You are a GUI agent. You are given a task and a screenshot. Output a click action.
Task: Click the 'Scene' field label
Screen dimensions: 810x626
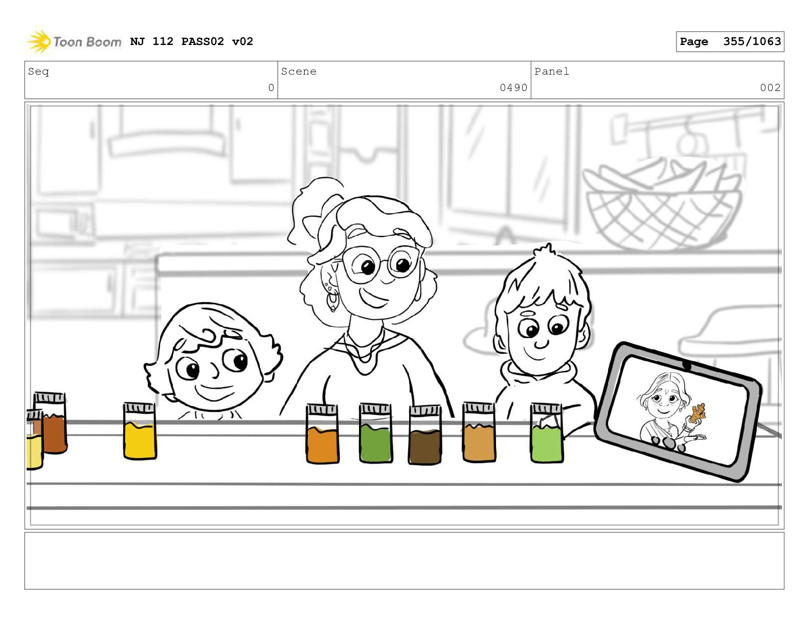coord(299,72)
